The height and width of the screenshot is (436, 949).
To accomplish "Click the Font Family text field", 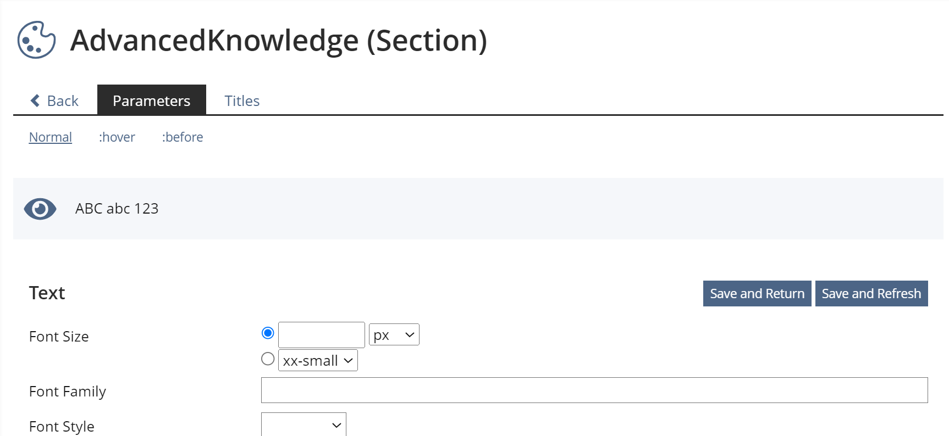I will point(594,390).
